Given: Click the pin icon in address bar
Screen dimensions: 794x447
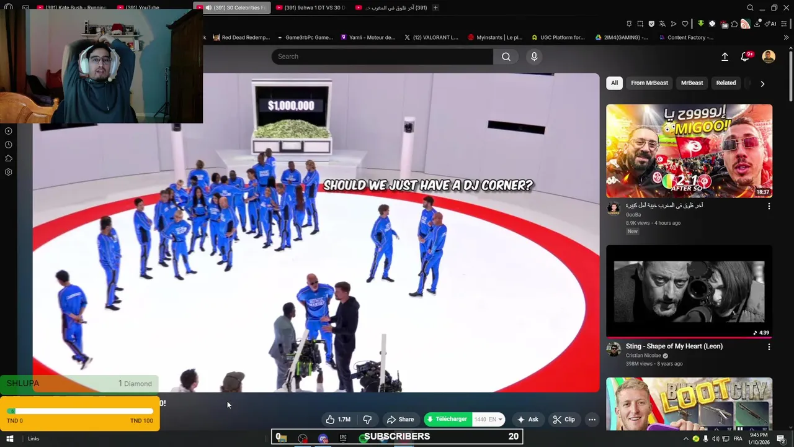Looking at the screenshot, I should [x=629, y=24].
